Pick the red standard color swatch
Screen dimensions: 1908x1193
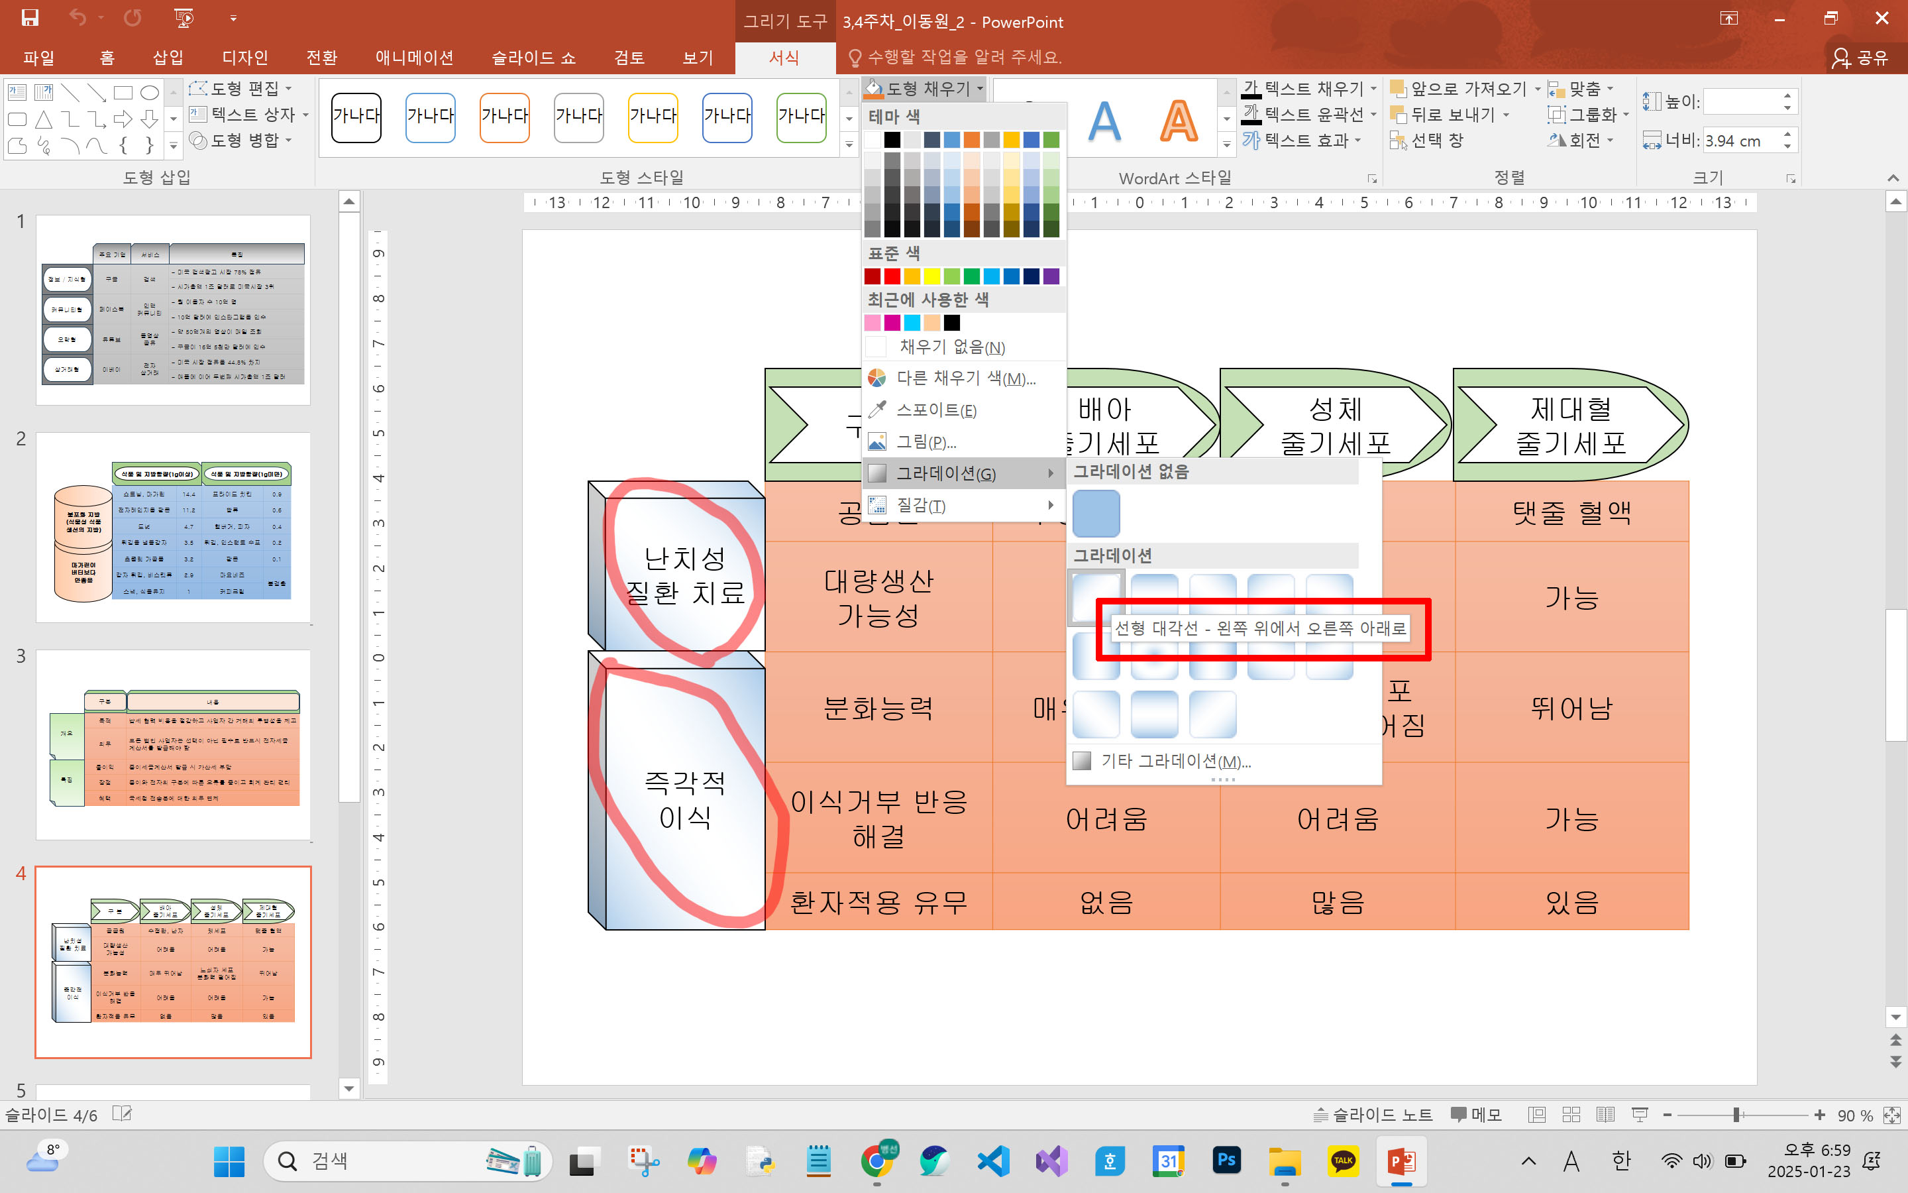tap(892, 276)
